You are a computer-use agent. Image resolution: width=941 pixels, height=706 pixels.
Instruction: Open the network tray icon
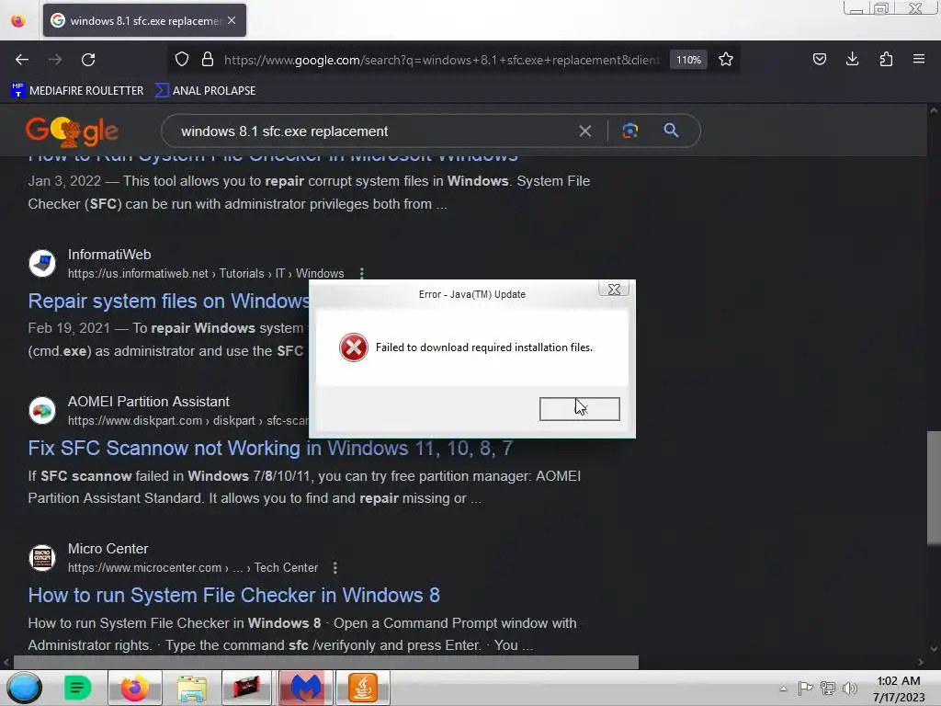click(x=828, y=688)
